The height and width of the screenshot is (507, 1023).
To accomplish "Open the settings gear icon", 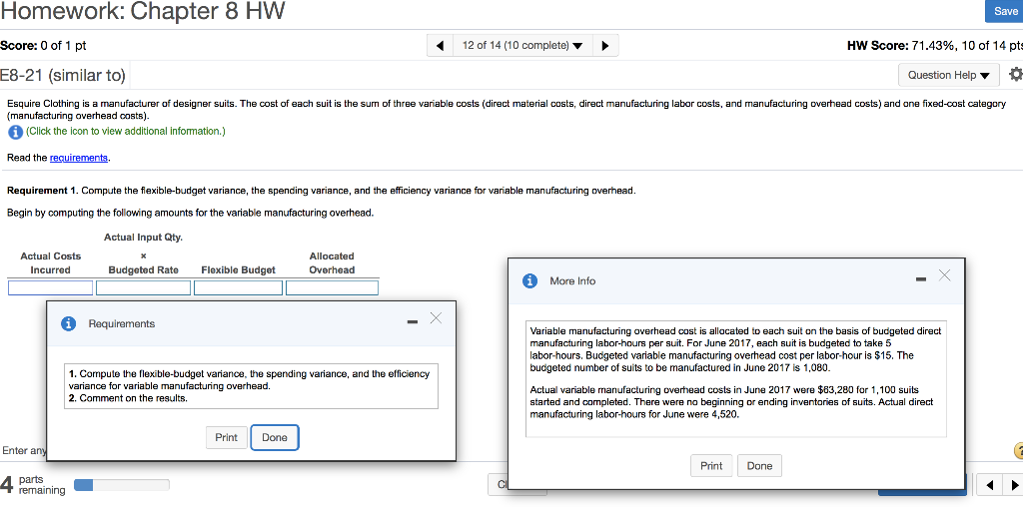I will 1015,74.
